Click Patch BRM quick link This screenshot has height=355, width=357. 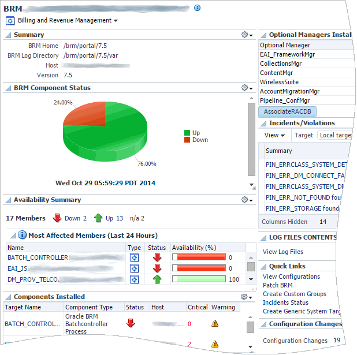point(277,285)
